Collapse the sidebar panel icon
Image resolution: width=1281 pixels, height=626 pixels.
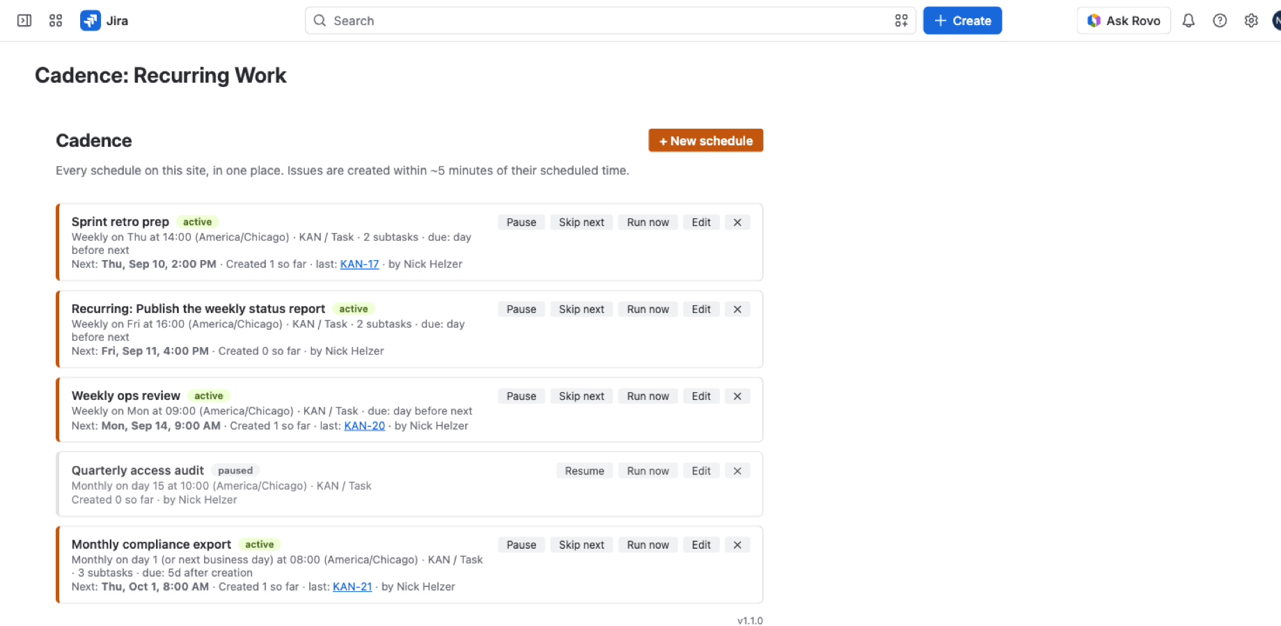[24, 21]
